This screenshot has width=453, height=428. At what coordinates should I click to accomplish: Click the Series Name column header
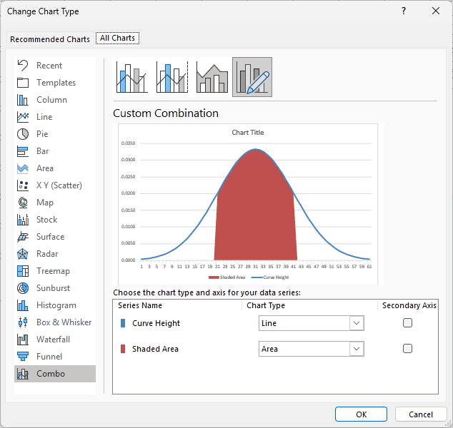(140, 305)
